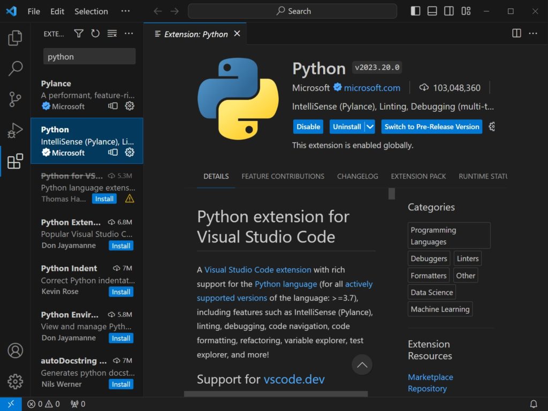Close the Extension: Python tab

[237, 34]
